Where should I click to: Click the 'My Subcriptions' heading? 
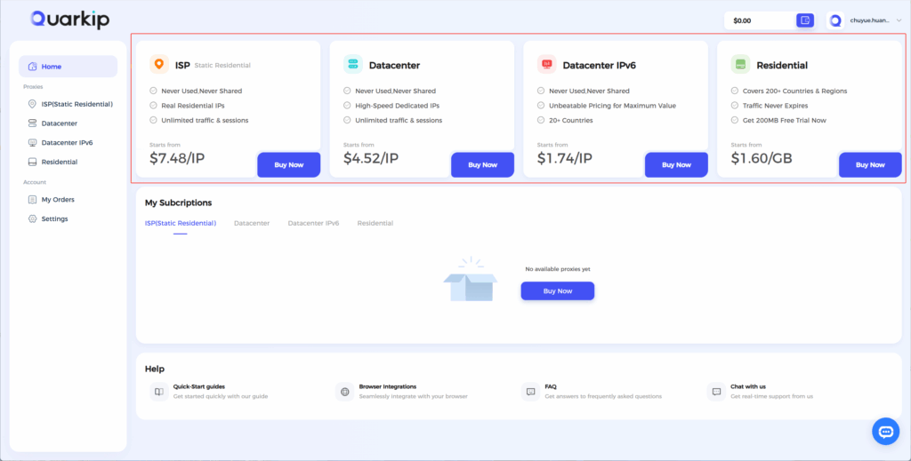click(178, 203)
